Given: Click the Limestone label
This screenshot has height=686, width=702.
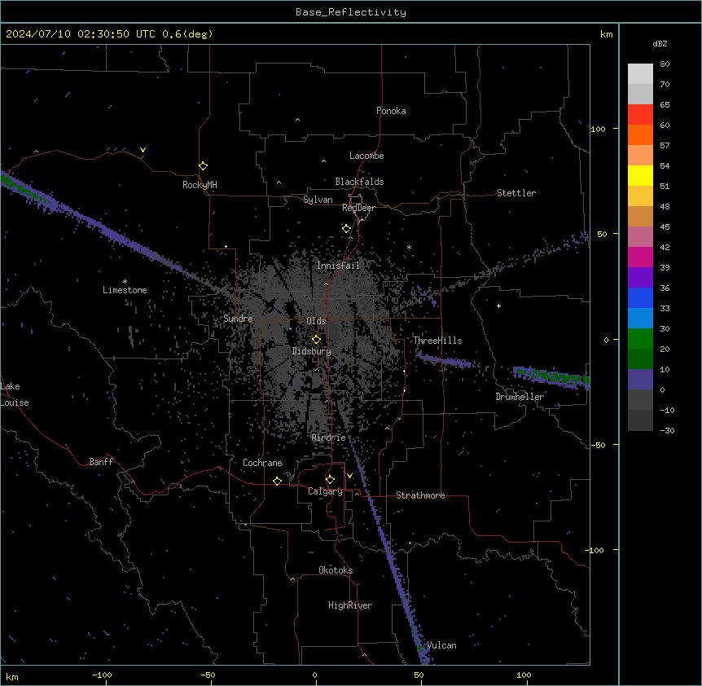Looking at the screenshot, I should point(125,290).
